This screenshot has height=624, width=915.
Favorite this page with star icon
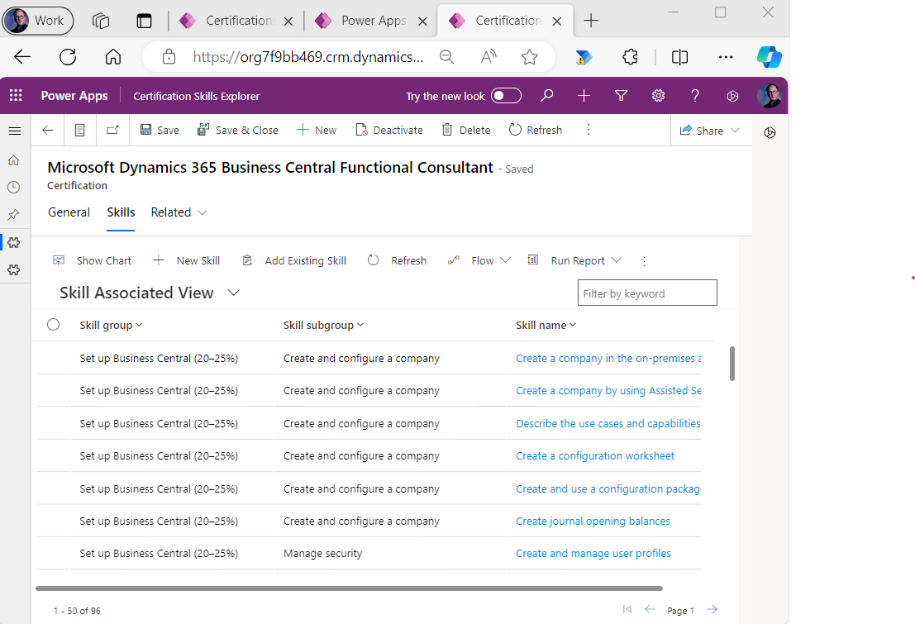point(529,57)
